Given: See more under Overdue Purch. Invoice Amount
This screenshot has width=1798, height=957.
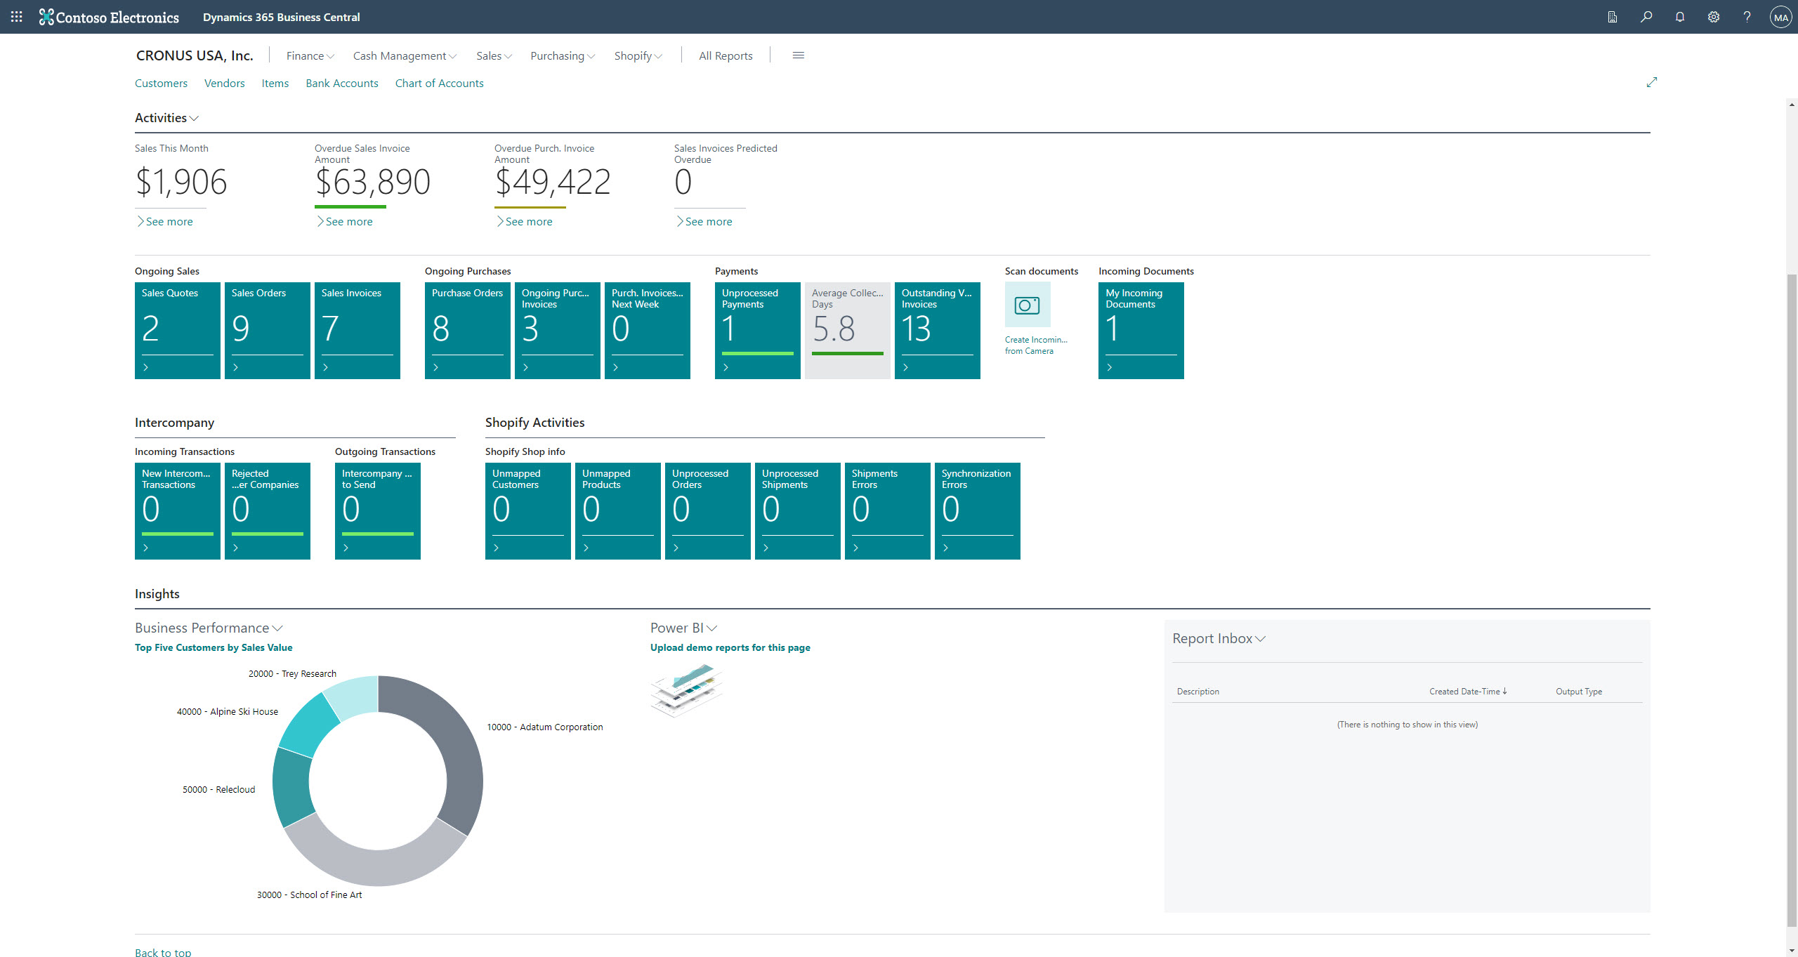Looking at the screenshot, I should coord(525,221).
